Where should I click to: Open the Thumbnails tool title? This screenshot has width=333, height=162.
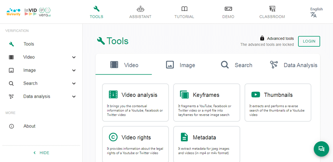point(278,95)
